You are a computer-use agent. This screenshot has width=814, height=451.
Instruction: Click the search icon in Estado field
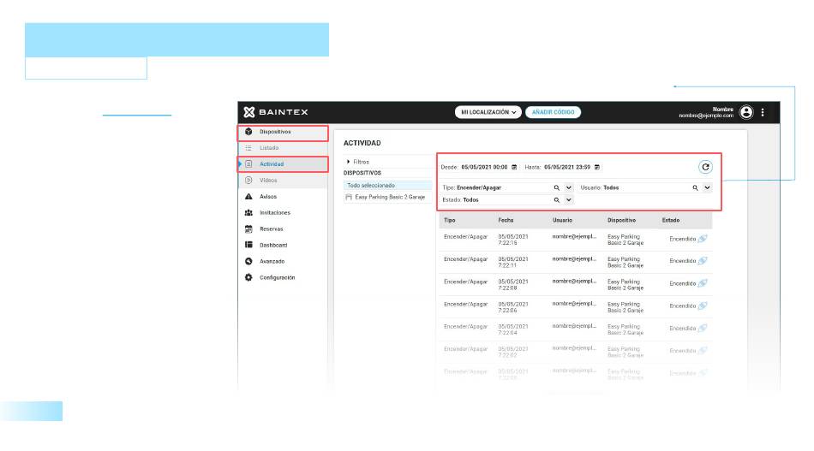pos(556,199)
